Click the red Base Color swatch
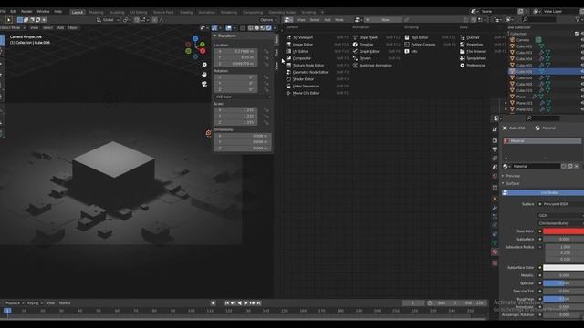 (563, 231)
